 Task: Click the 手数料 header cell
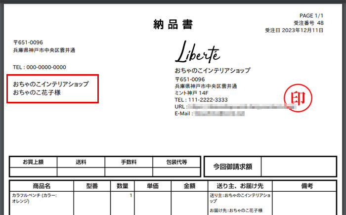[129, 162]
